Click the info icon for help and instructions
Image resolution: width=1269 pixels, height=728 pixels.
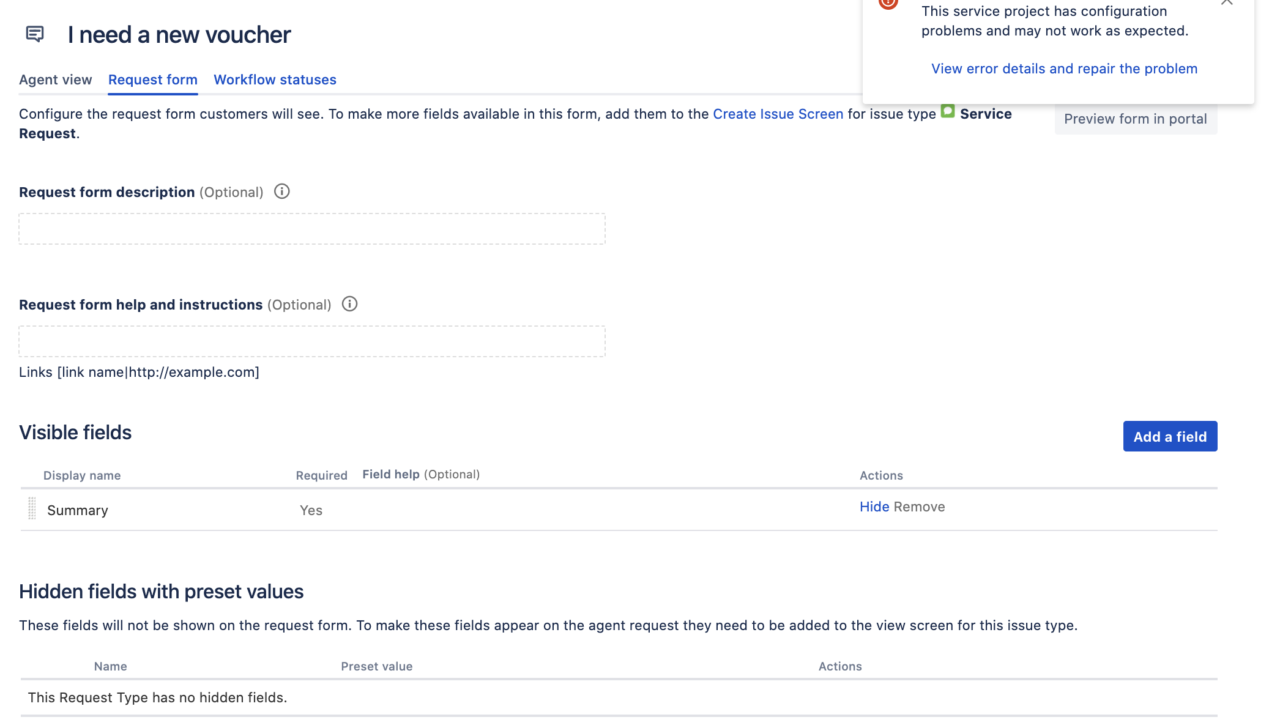(x=349, y=304)
